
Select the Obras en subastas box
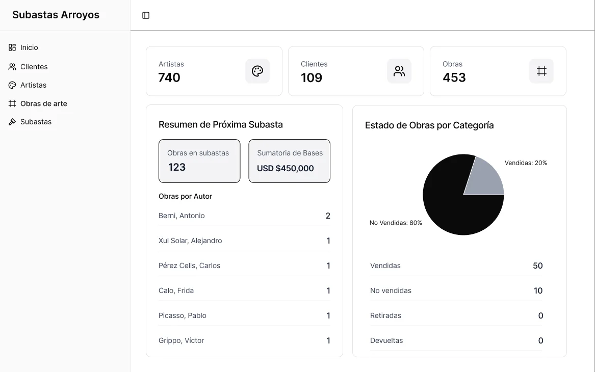pos(199,161)
